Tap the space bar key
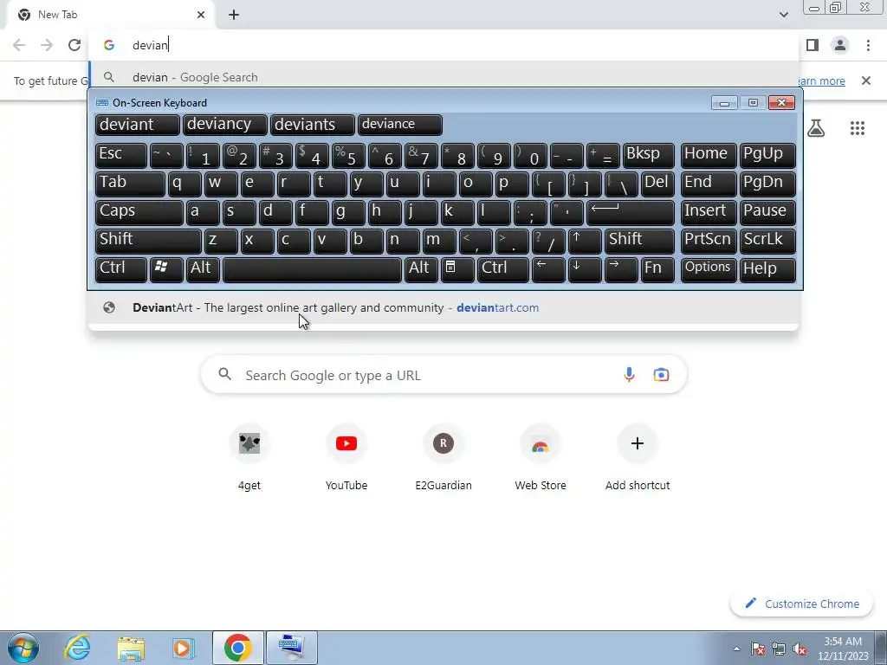887x665 pixels. point(312,270)
